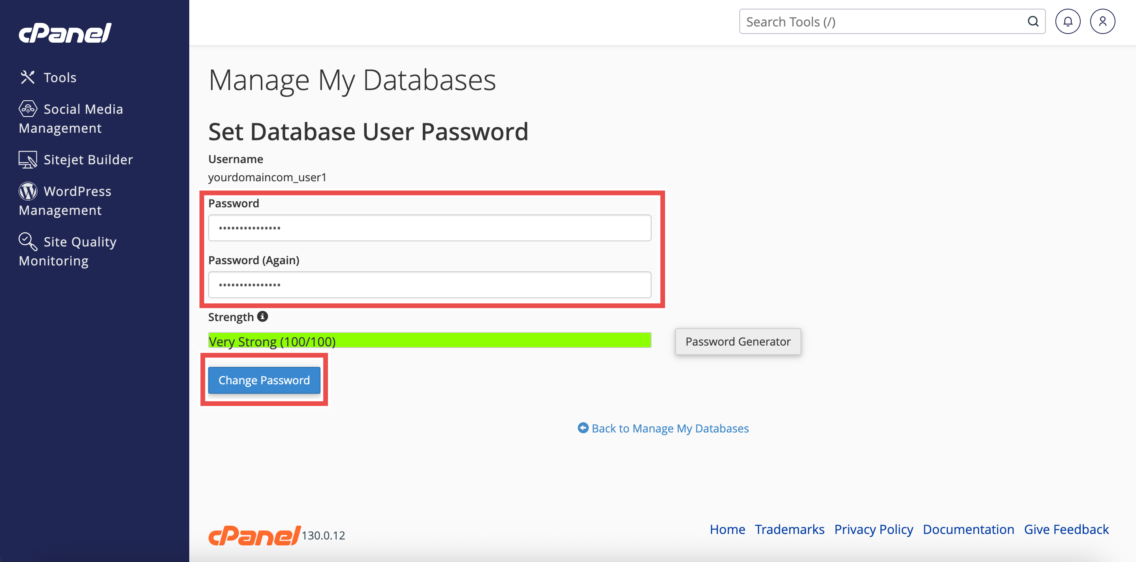
Task: Open the Trademarks footer link
Action: (789, 529)
